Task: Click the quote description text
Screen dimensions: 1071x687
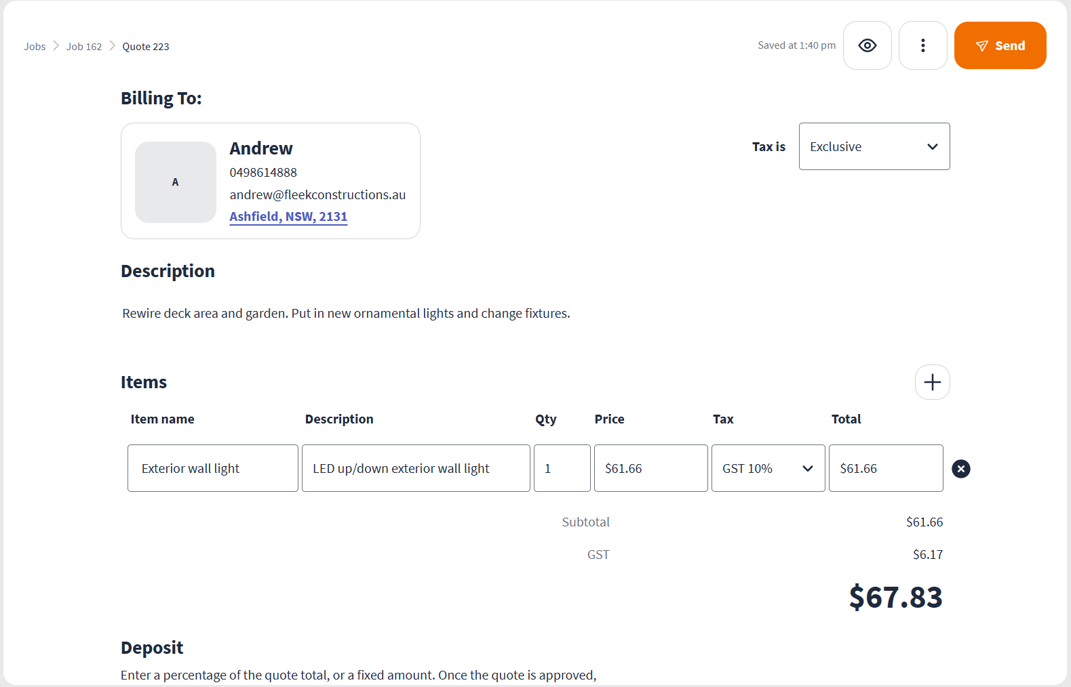Action: 346,314
